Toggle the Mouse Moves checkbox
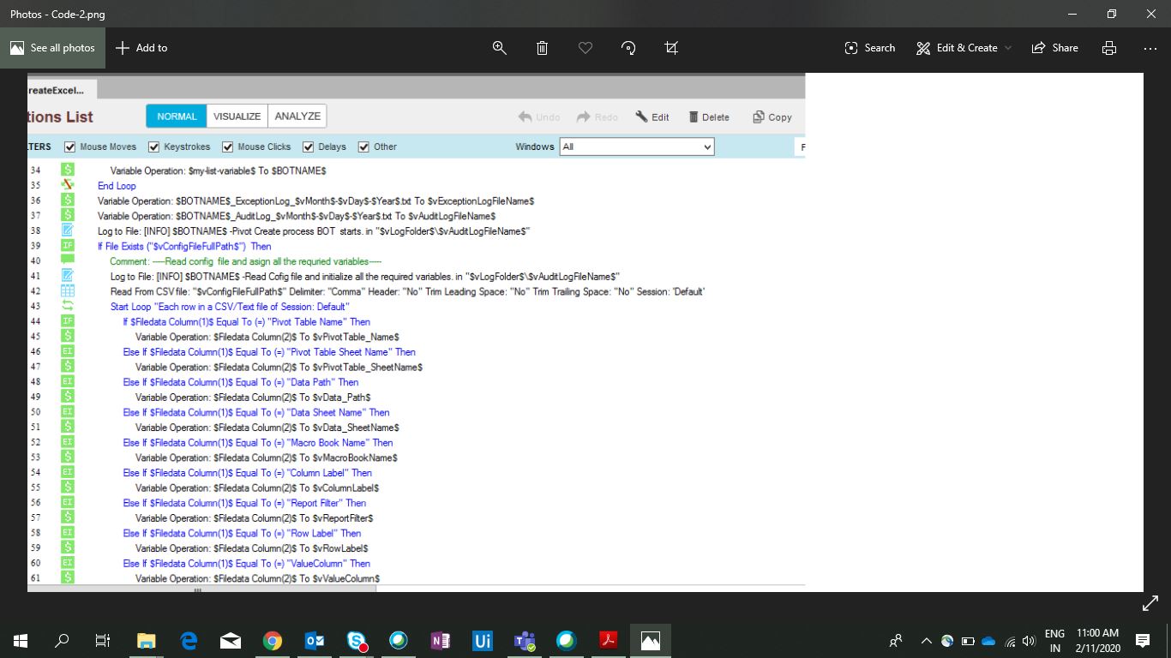The image size is (1171, 658). pyautogui.click(x=70, y=147)
